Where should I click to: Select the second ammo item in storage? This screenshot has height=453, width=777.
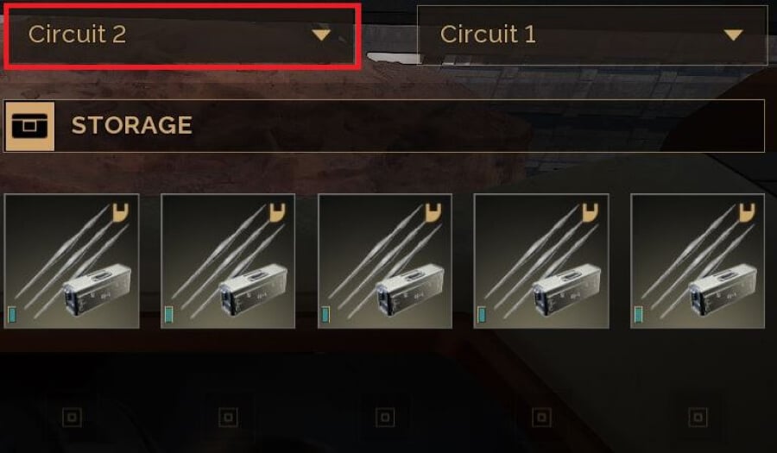click(228, 261)
